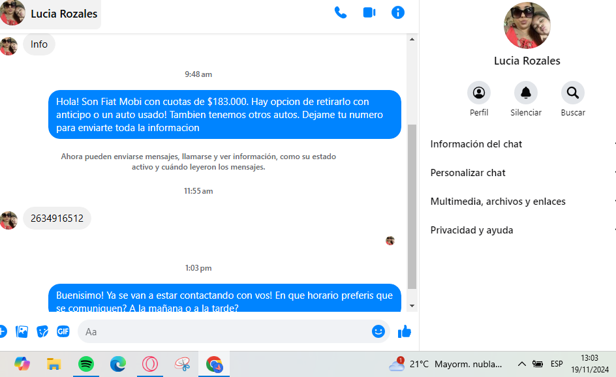Click 9:48 am timestamp

pos(198,74)
